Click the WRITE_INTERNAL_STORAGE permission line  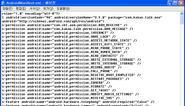pos(71,64)
